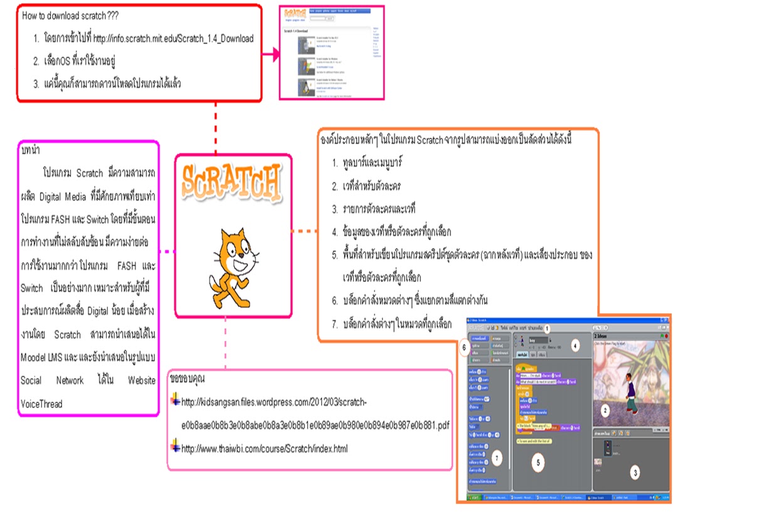This screenshot has height=512, width=764.
Task: Click the MacScratch dmg download link
Action: click(x=324, y=46)
